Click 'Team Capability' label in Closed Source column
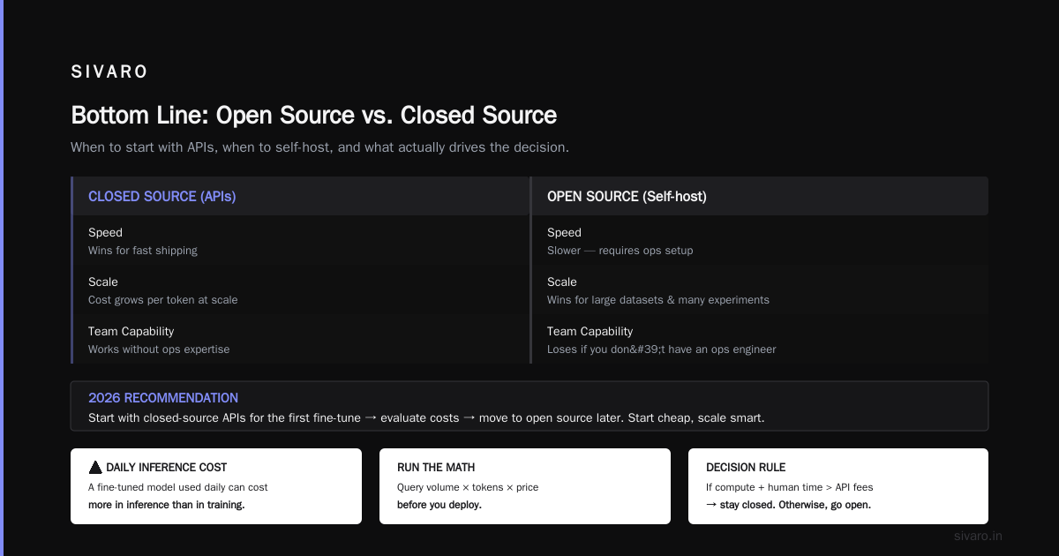The height and width of the screenshot is (556, 1059). [131, 332]
